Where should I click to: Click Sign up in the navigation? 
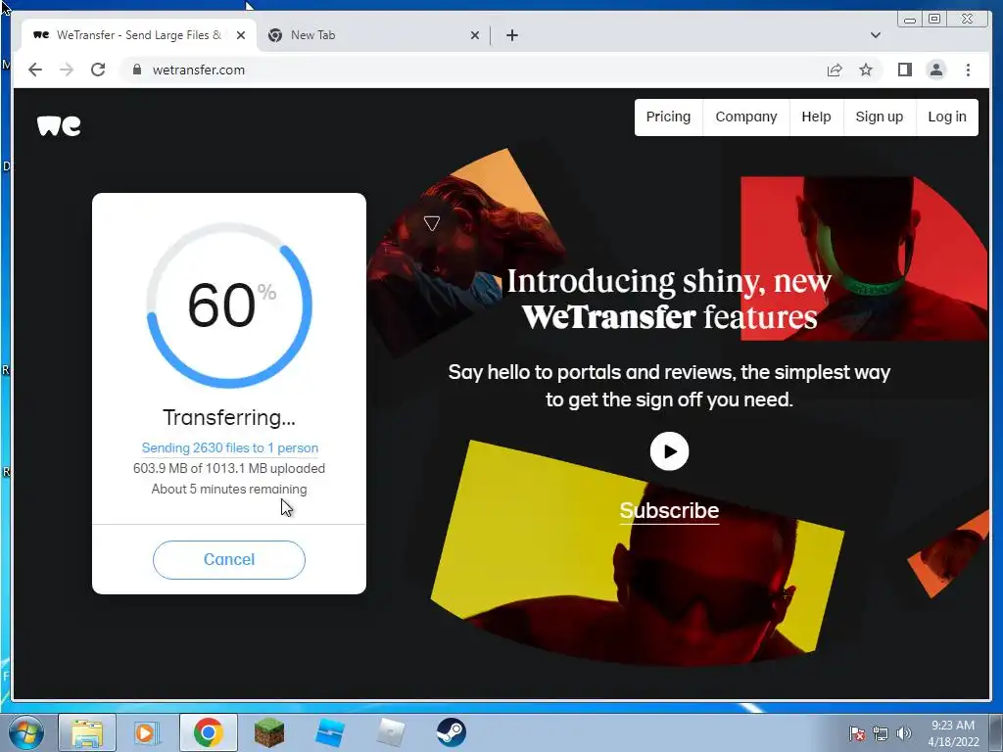pos(879,117)
